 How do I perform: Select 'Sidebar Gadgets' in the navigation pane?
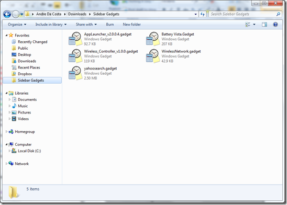coord(32,81)
